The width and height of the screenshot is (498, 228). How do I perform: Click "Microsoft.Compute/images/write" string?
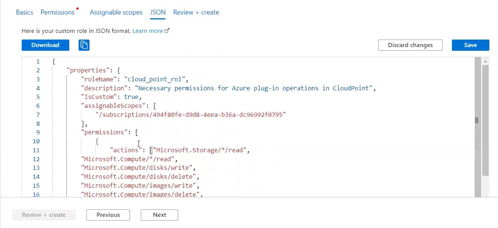pos(139,186)
